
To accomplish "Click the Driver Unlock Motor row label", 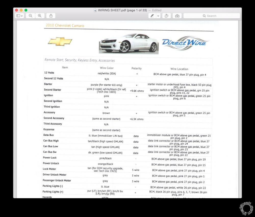I will point(55,175).
